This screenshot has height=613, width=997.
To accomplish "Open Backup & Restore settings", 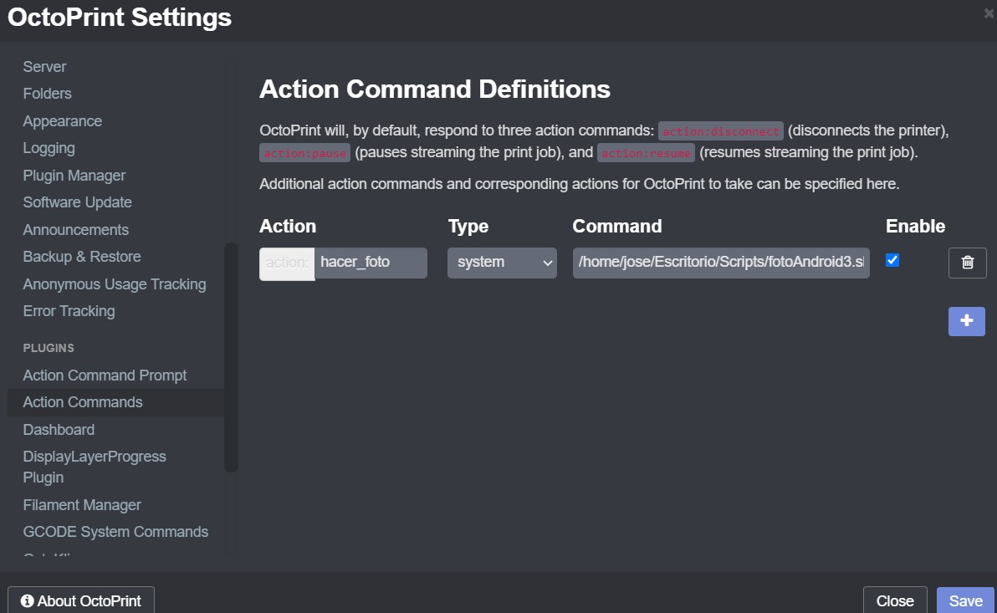I will tap(81, 257).
